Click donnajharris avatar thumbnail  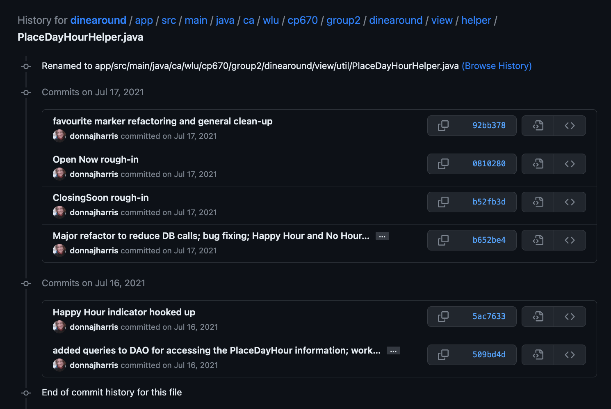point(59,136)
